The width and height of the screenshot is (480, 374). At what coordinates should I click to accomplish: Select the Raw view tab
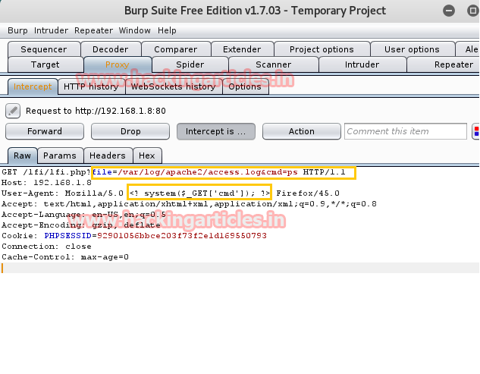(x=22, y=156)
